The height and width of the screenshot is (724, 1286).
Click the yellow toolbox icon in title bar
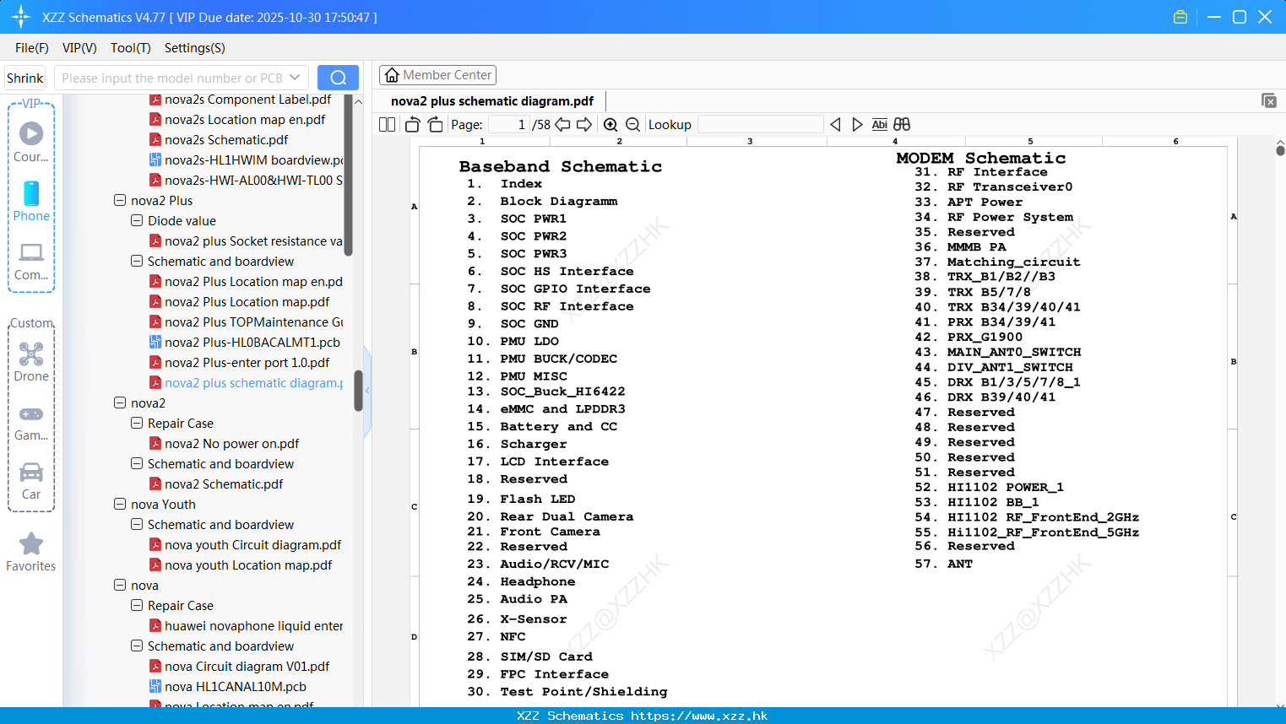[x=1180, y=17]
